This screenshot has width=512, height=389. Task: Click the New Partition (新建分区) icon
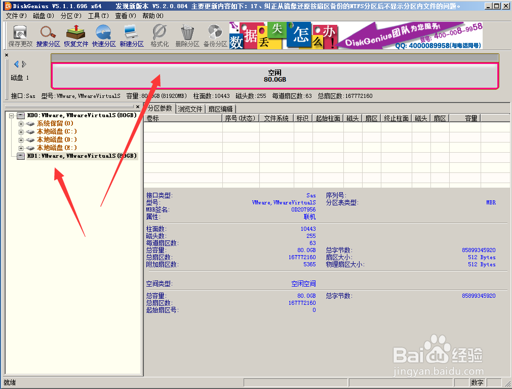132,36
